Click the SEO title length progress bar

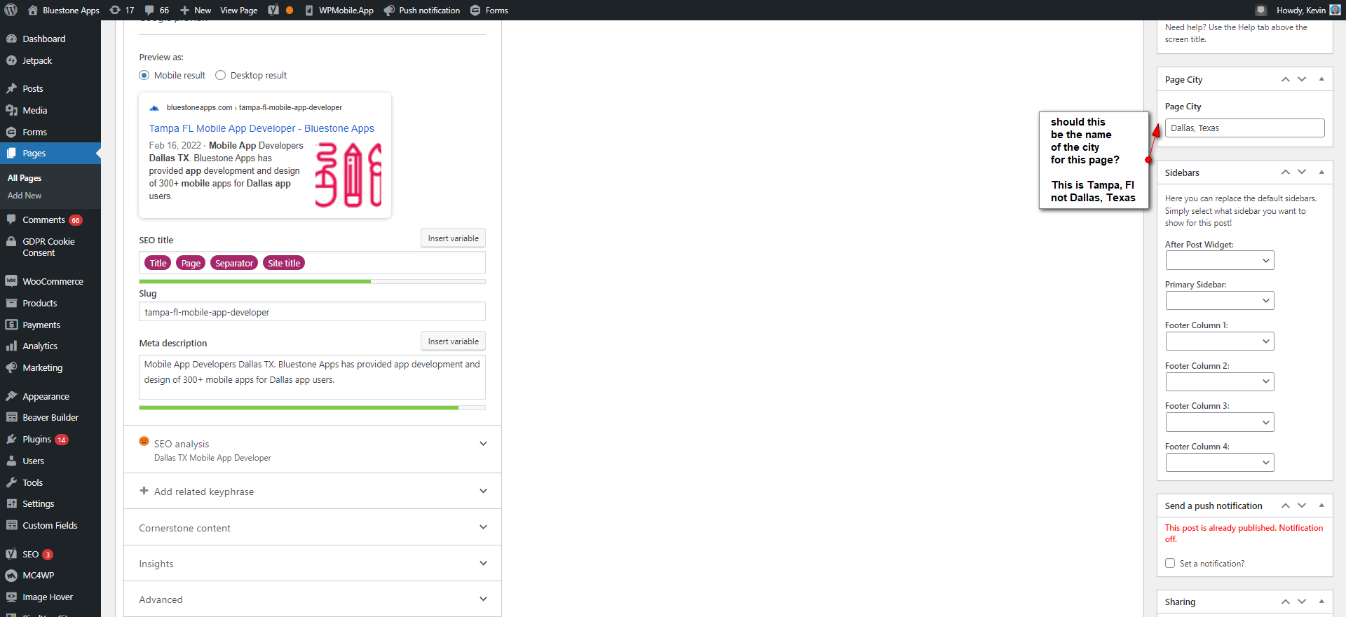click(313, 282)
